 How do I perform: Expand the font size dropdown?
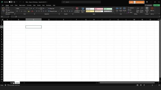(30, 8)
